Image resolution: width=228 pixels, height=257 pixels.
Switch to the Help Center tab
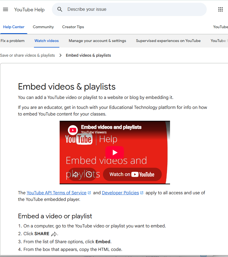[x=14, y=27]
